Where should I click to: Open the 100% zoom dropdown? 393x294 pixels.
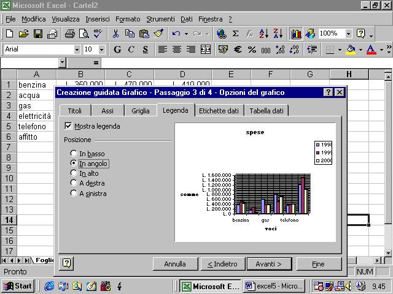[x=348, y=34]
